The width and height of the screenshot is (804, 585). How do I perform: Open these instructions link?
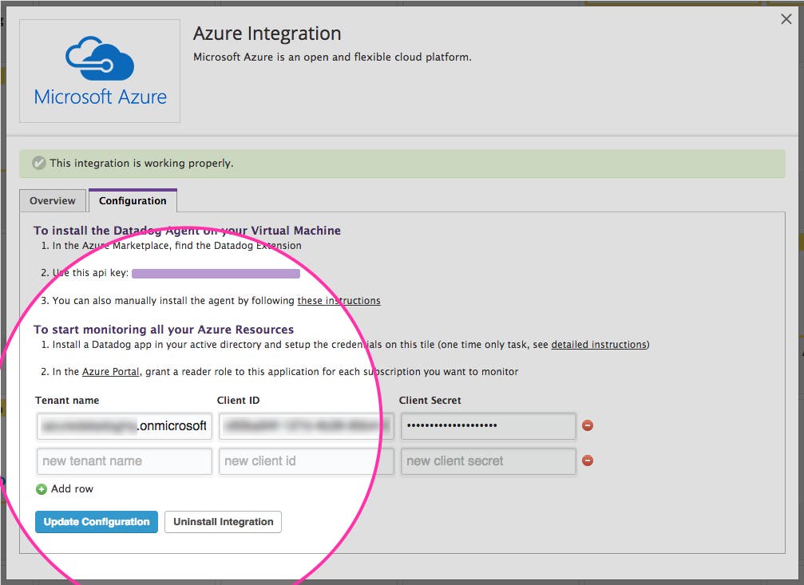341,300
